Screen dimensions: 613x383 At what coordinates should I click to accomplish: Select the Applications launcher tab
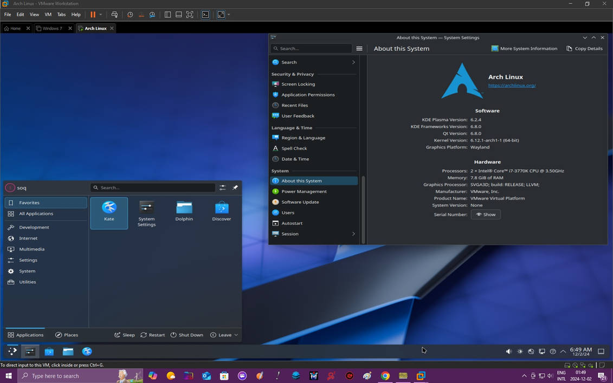pyautogui.click(x=25, y=335)
